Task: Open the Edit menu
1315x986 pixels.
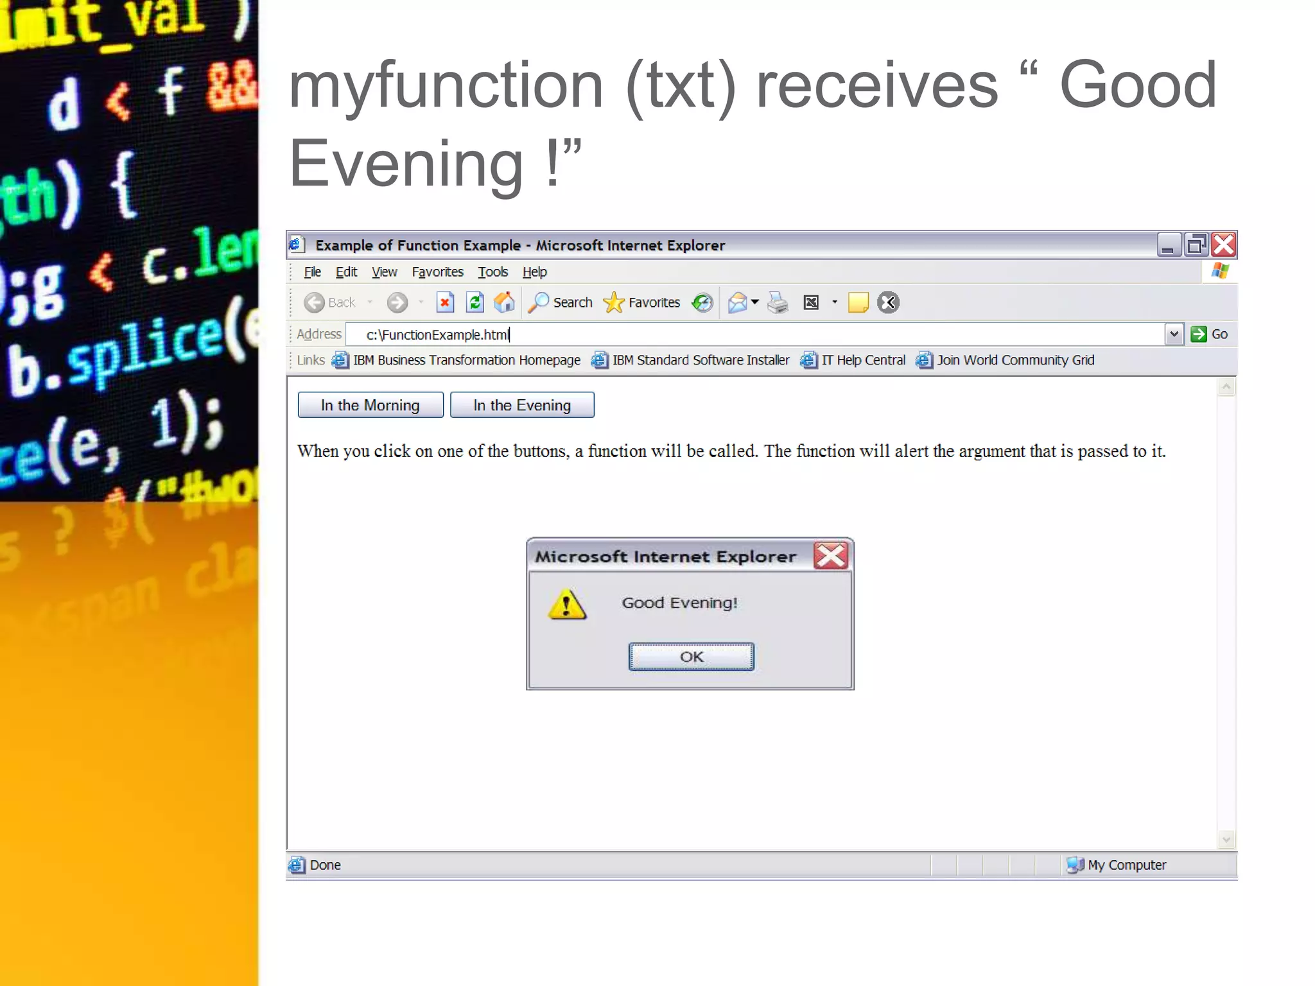Action: click(347, 272)
